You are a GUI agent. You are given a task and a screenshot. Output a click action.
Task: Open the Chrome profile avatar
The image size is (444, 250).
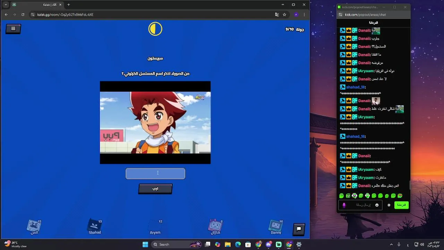(x=296, y=15)
